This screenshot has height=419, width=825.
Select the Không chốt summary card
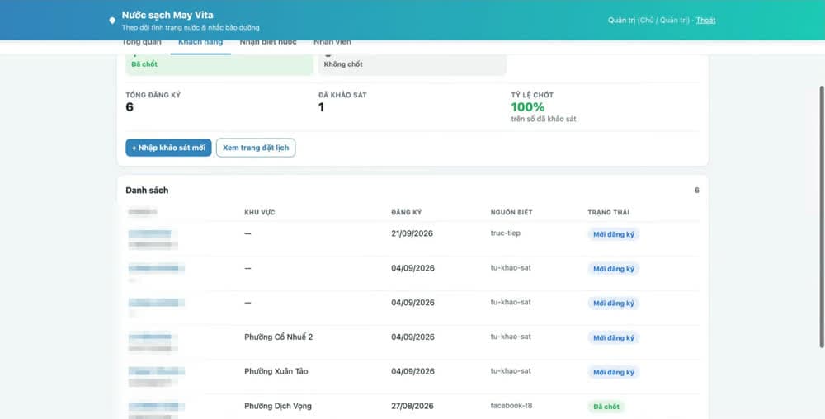412,64
